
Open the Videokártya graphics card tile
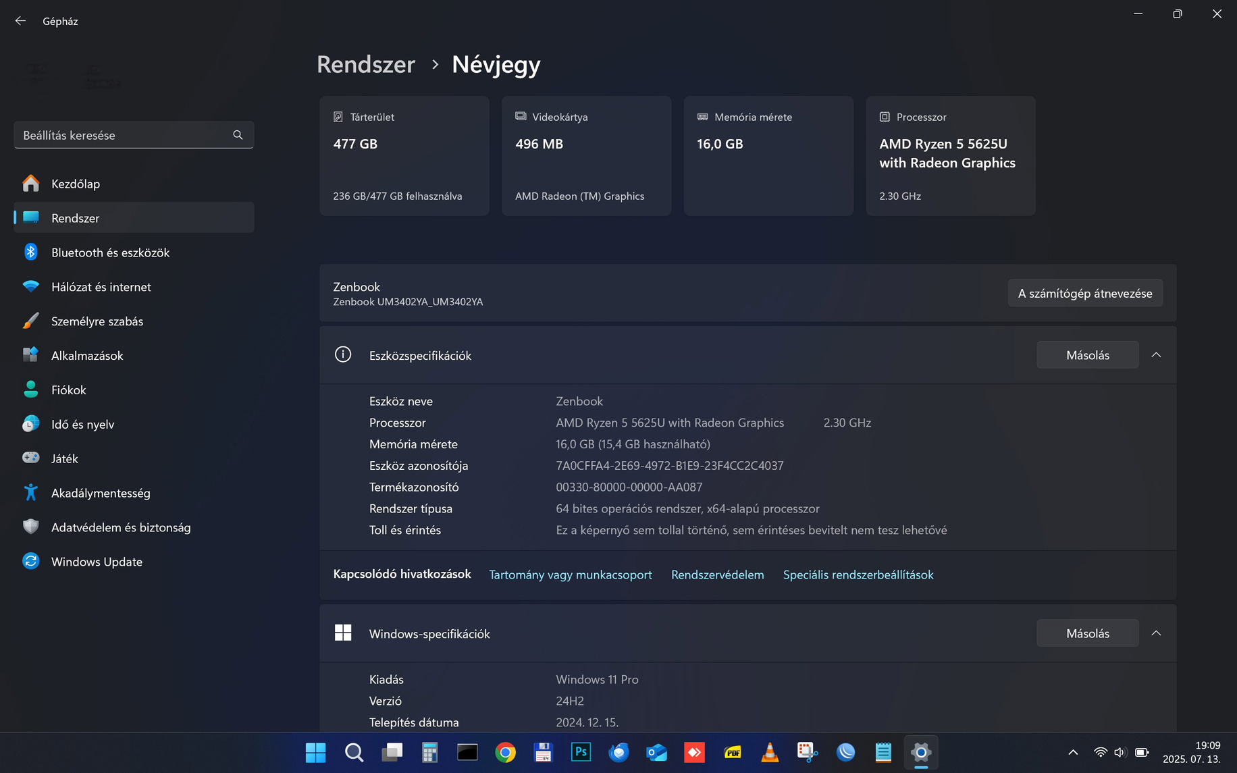point(587,156)
